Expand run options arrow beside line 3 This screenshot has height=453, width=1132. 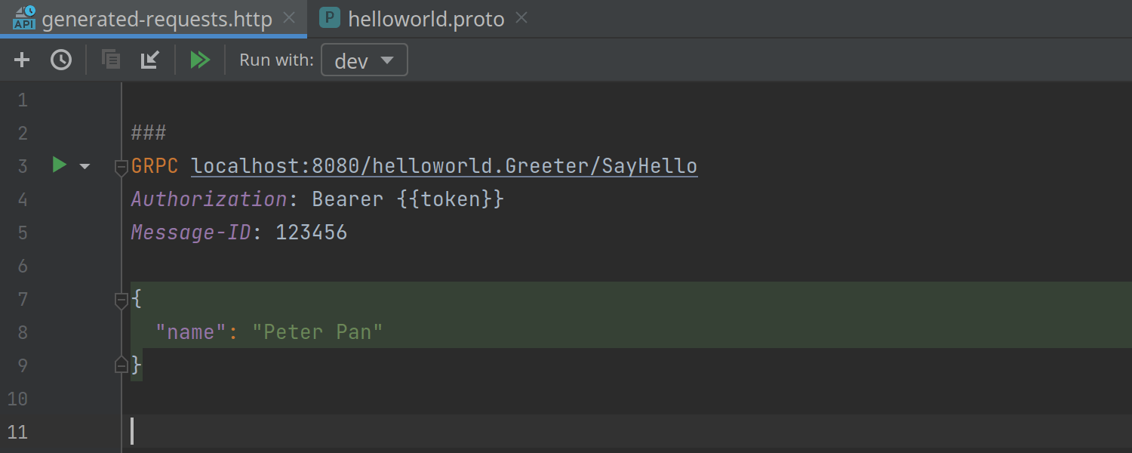(x=85, y=166)
